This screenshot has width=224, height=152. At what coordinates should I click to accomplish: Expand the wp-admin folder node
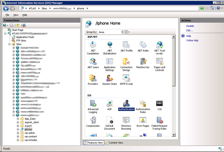pos(18,133)
